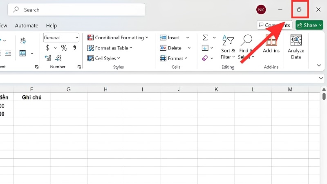Open the General number format combo box
This screenshot has width=327, height=184.
click(x=61, y=38)
